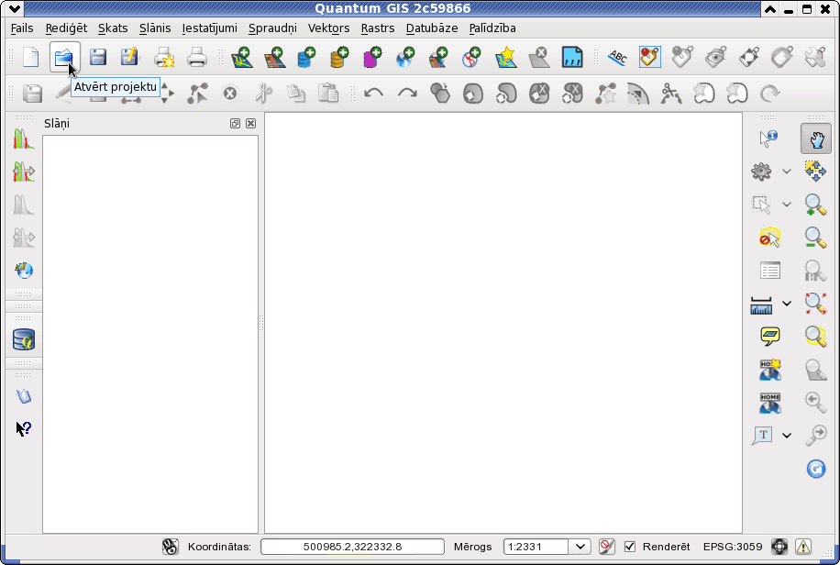The image size is (840, 565).
Task: Open the attribute table icon
Action: coord(769,271)
